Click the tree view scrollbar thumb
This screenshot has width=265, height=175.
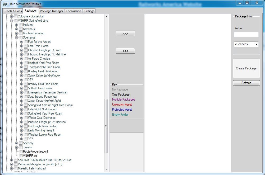106,126
